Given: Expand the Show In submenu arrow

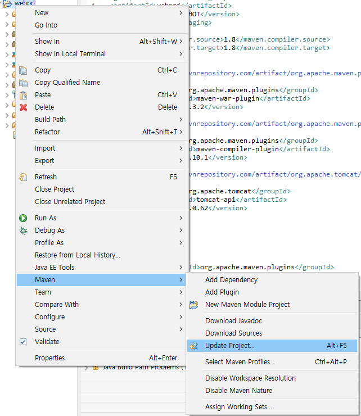Looking at the screenshot, I should (180, 42).
